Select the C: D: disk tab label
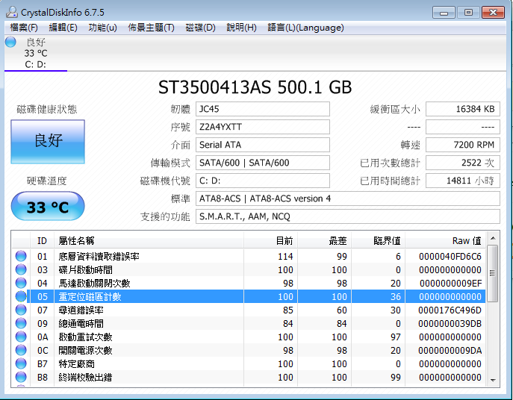513x400 pixels. (35, 64)
